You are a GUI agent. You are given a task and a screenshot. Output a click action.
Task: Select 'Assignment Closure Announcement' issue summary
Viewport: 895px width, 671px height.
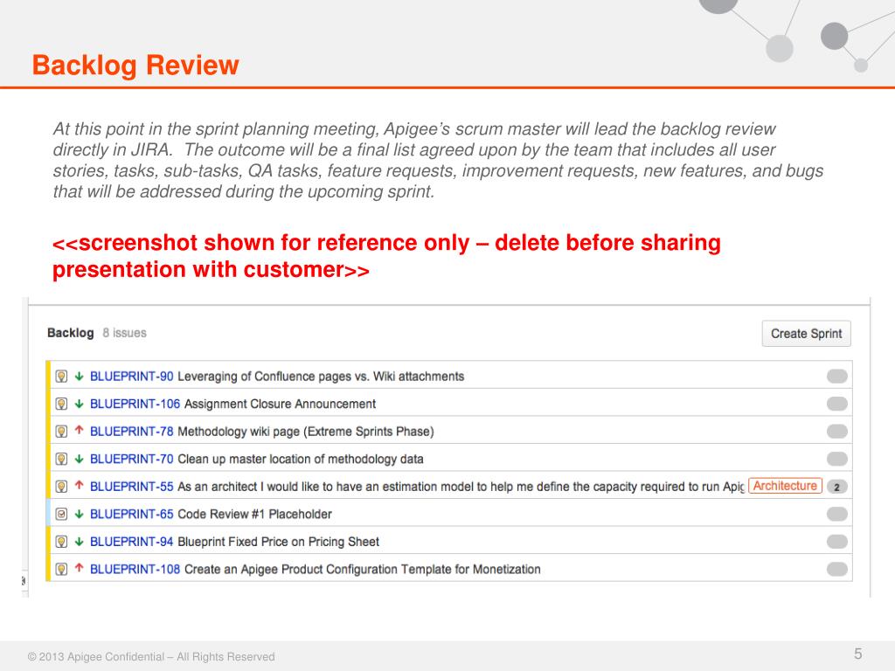281,404
